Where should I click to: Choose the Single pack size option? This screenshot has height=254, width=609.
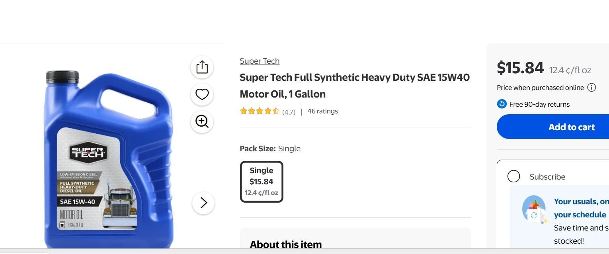point(262,182)
